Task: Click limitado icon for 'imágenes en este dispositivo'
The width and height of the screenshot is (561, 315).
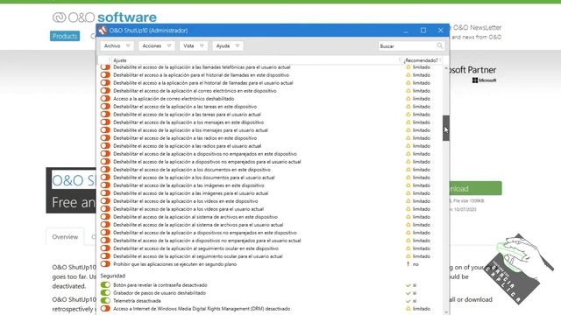Action: pos(408,185)
